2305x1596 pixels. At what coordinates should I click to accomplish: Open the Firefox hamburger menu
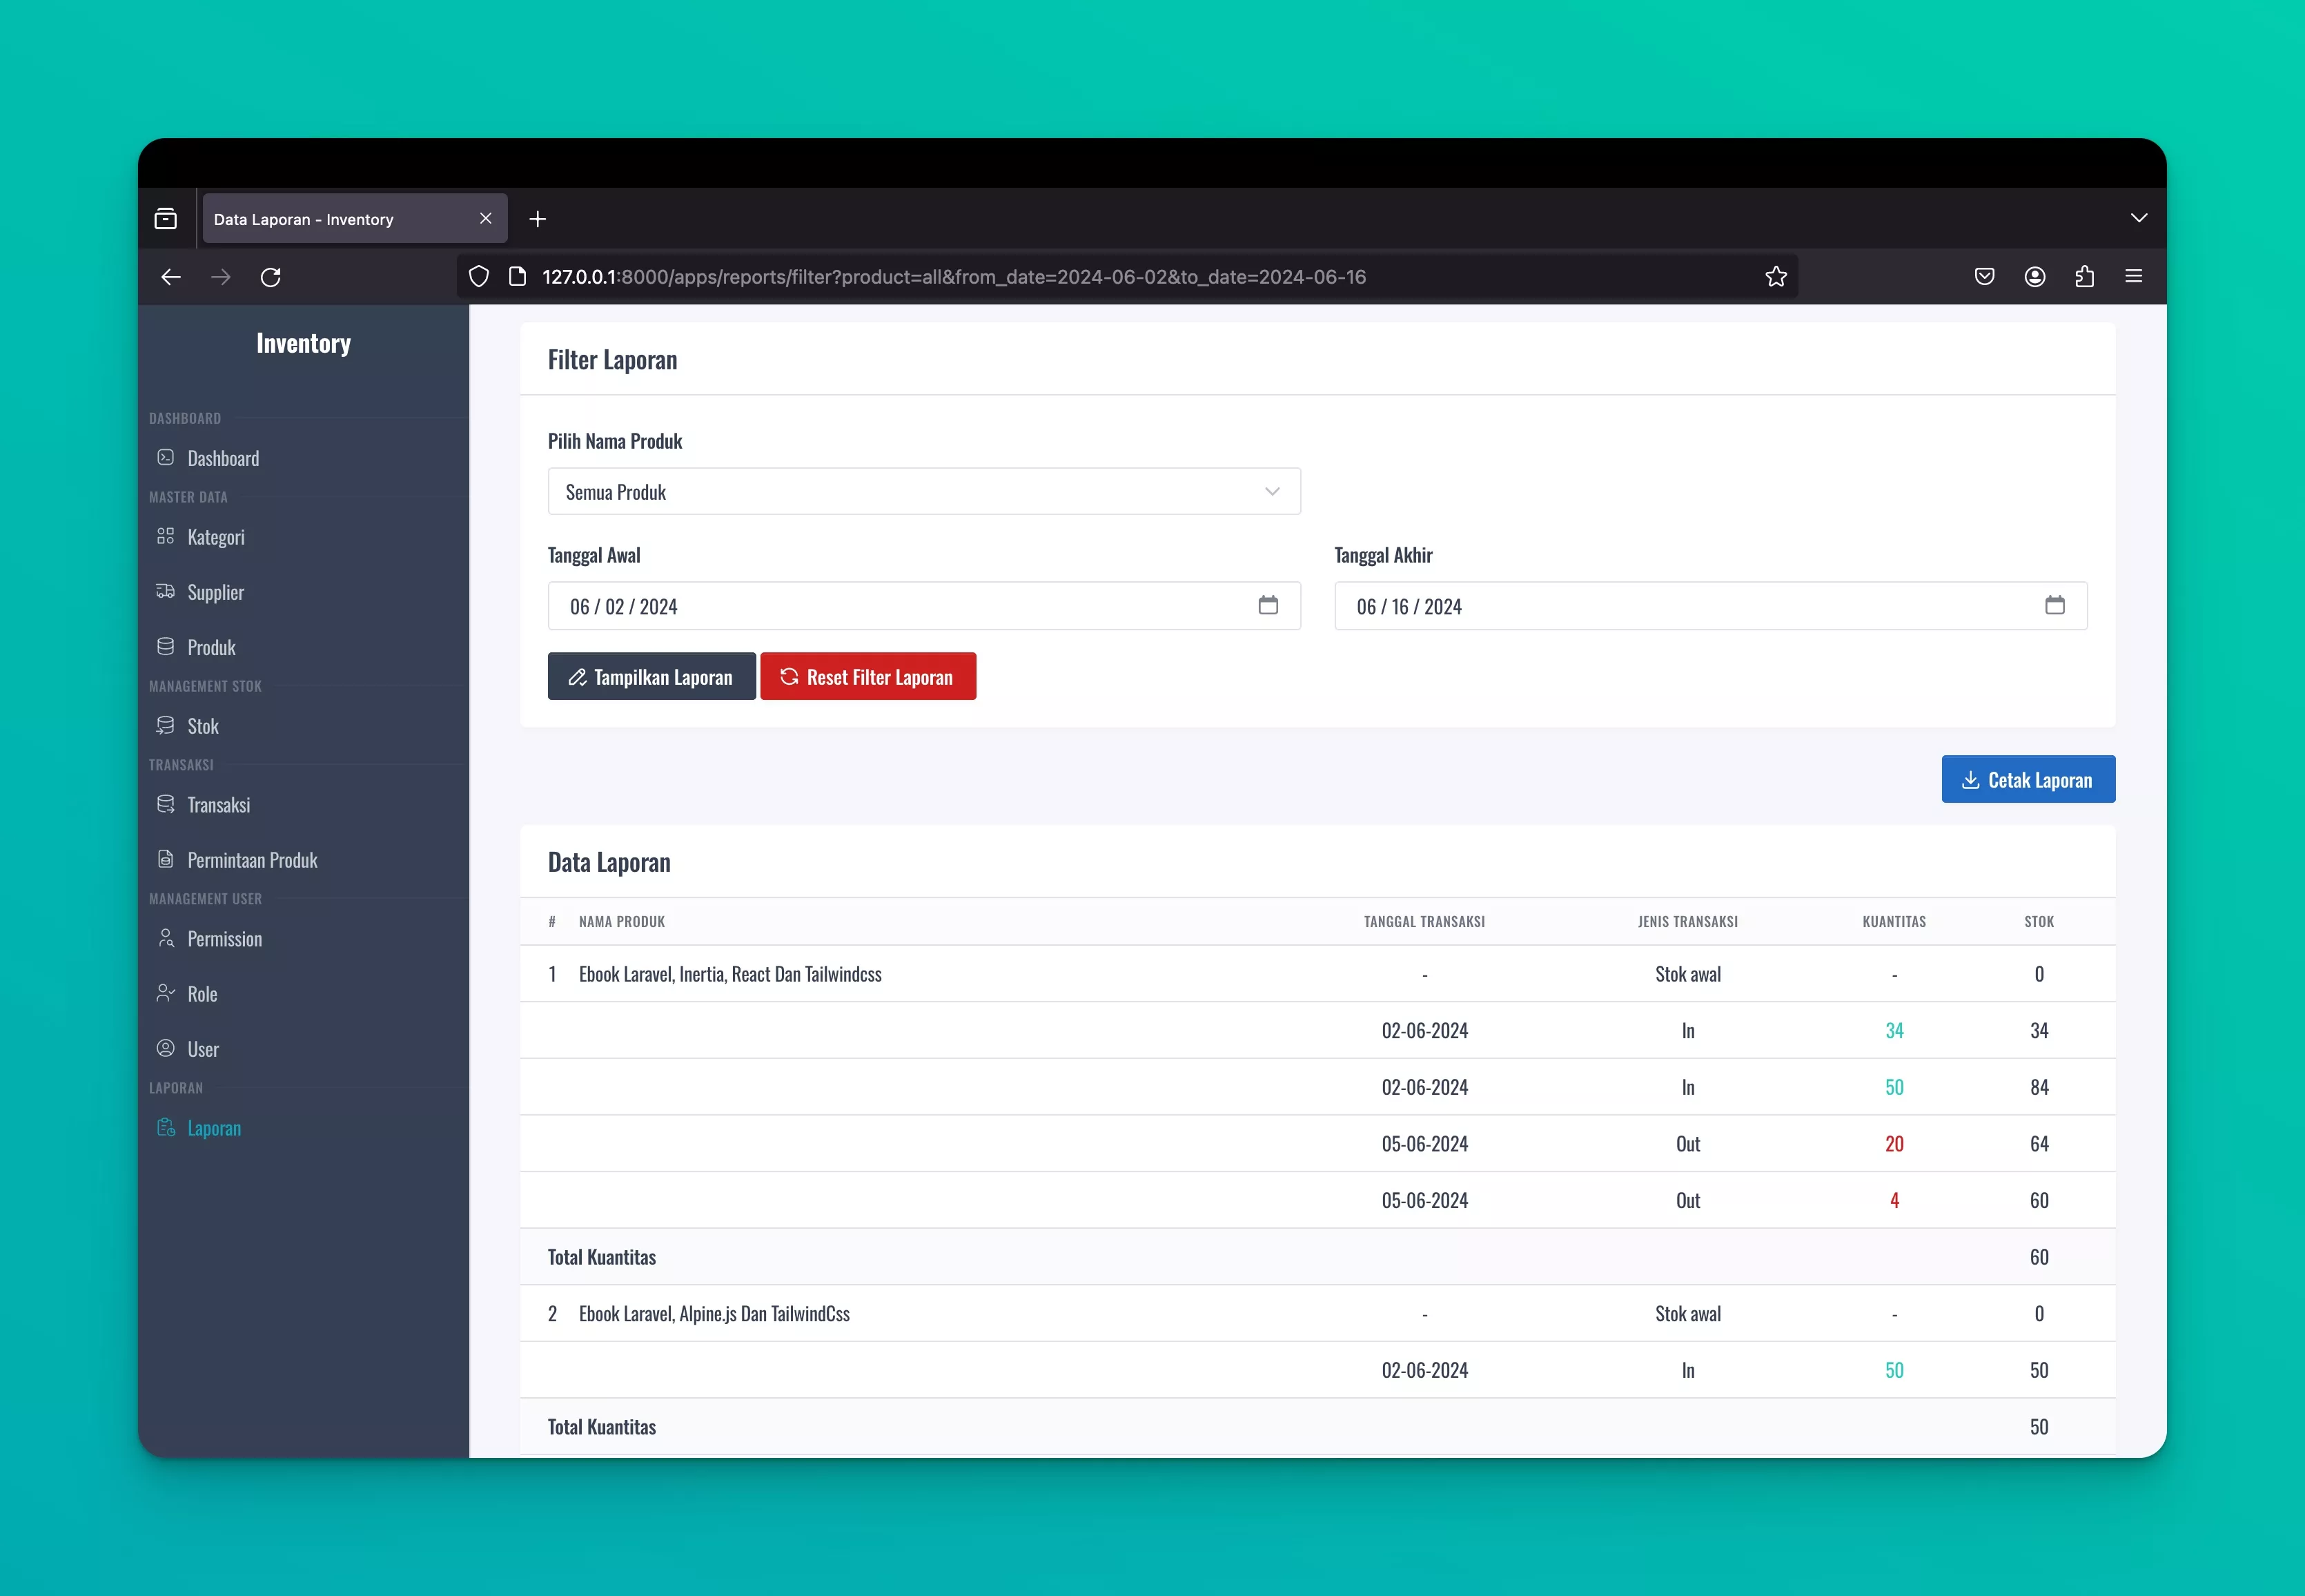pos(2134,277)
